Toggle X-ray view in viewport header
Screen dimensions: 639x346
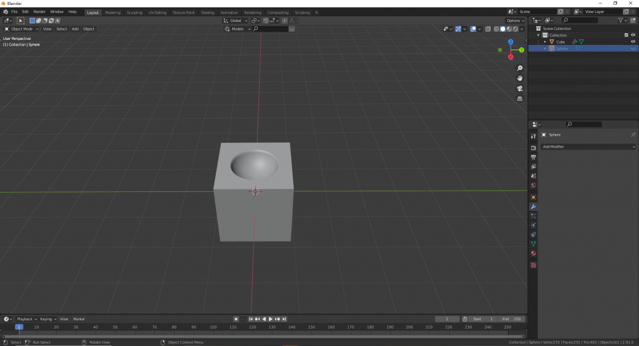tap(489, 29)
